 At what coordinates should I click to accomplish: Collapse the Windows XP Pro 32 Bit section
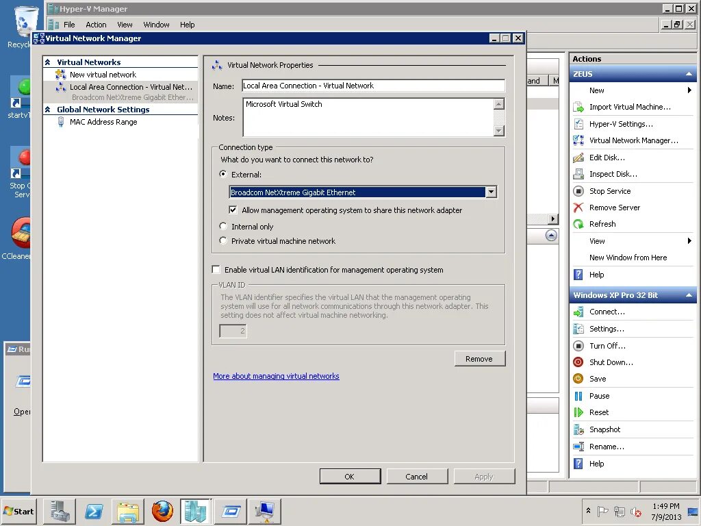pos(689,295)
